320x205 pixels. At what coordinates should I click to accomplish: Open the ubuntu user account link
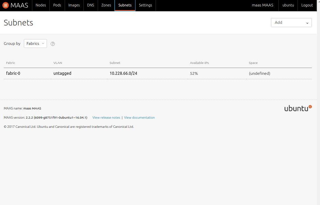tap(288, 5)
